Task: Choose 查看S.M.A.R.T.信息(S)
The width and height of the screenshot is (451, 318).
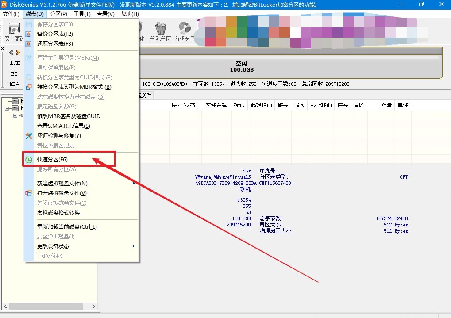Action: point(81,126)
